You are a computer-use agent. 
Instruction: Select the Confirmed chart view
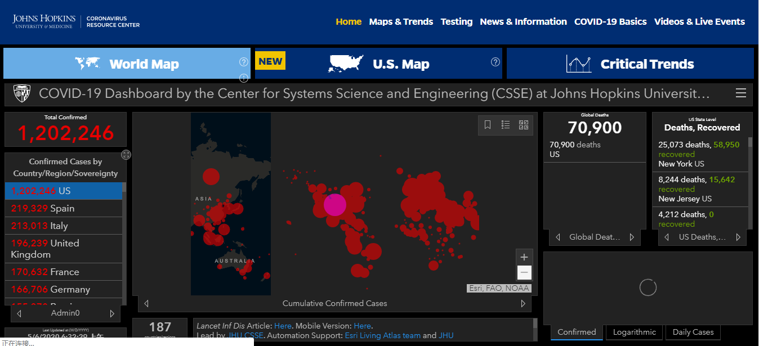pyautogui.click(x=577, y=332)
